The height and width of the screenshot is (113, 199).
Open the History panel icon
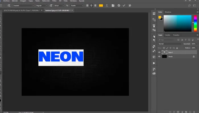[154, 69]
